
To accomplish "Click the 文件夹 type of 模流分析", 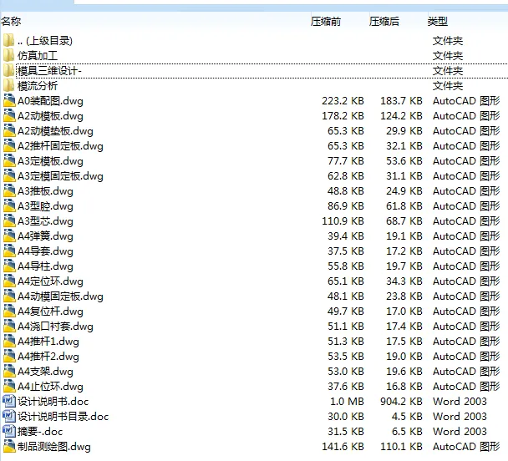I will click(448, 86).
